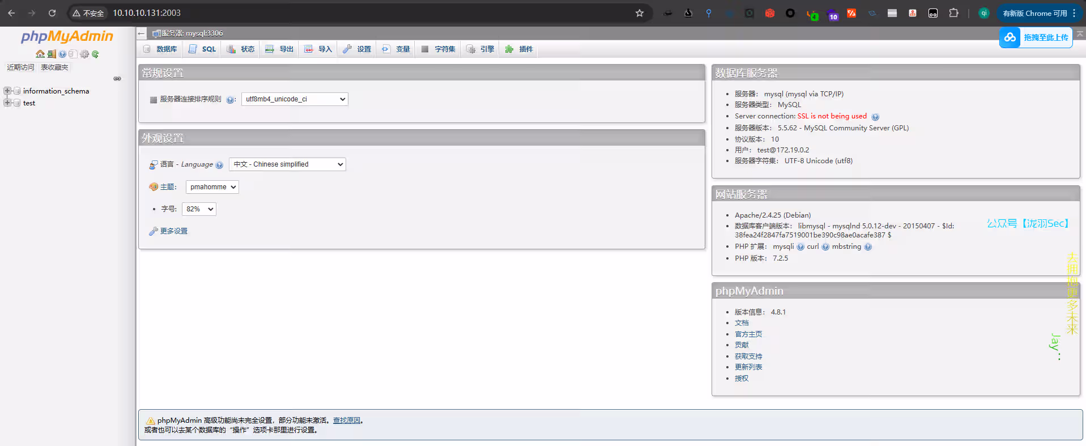Open the language selection dropdown
This screenshot has height=446, width=1086.
click(x=287, y=164)
